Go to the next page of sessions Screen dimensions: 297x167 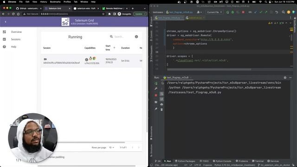pyautogui.click(x=139, y=148)
